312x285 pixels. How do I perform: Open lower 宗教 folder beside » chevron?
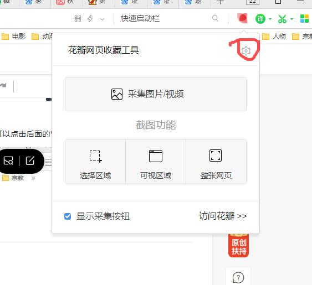13,178
